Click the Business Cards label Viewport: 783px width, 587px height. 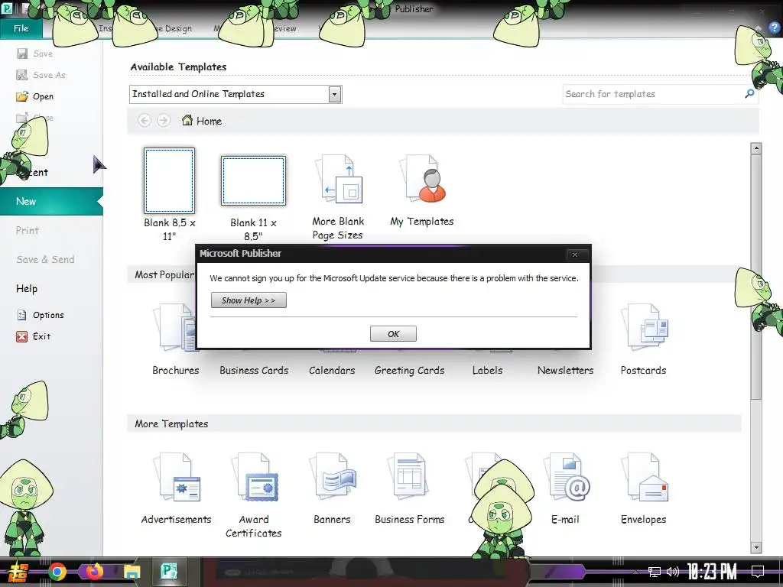click(254, 371)
